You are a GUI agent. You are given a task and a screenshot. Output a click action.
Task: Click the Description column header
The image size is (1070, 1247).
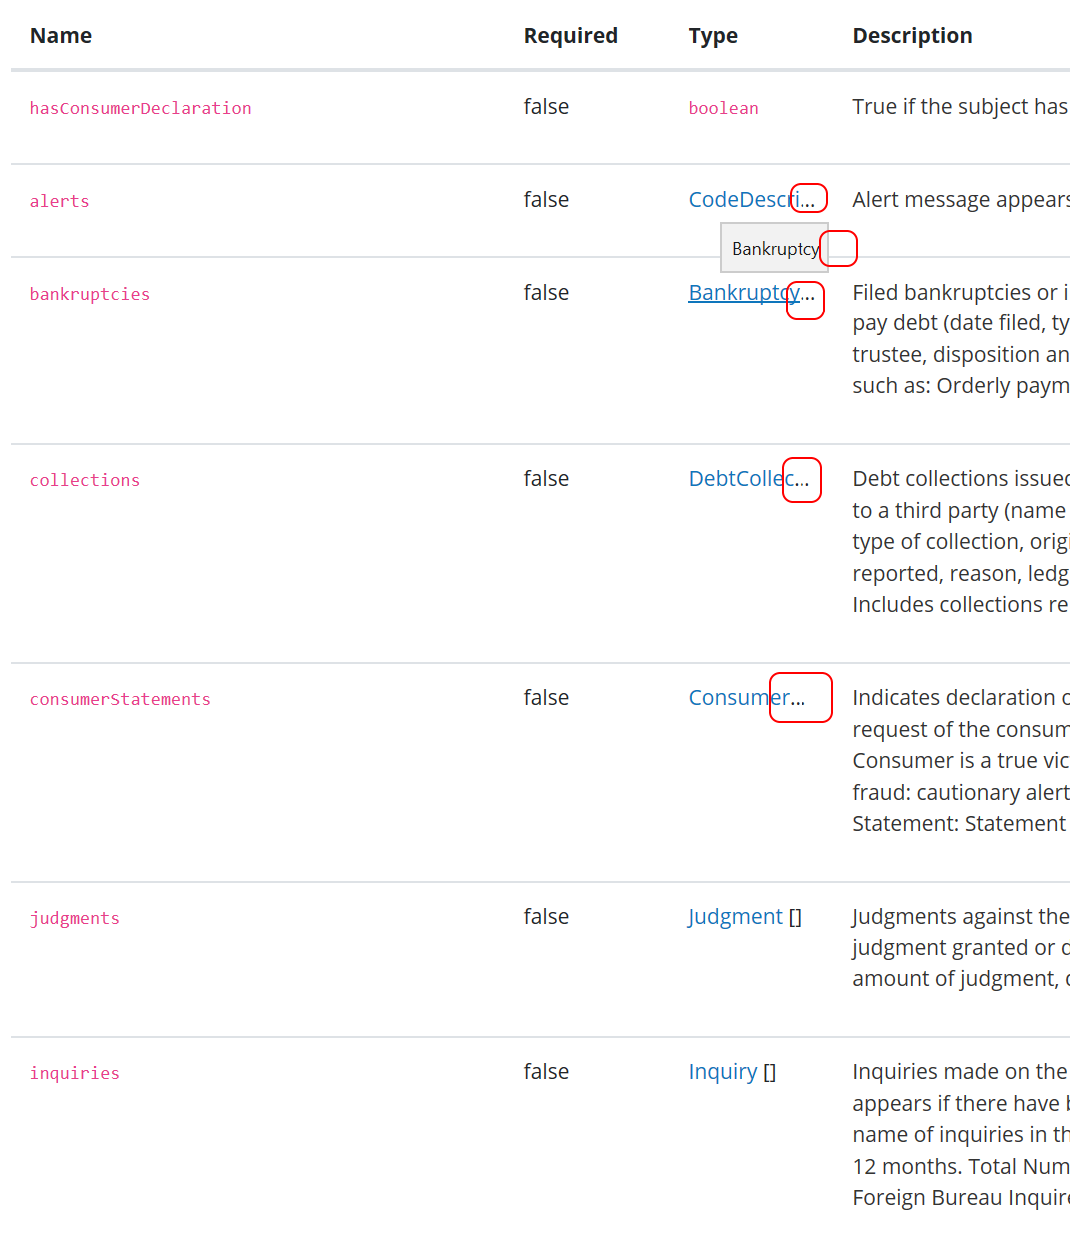coord(912,36)
